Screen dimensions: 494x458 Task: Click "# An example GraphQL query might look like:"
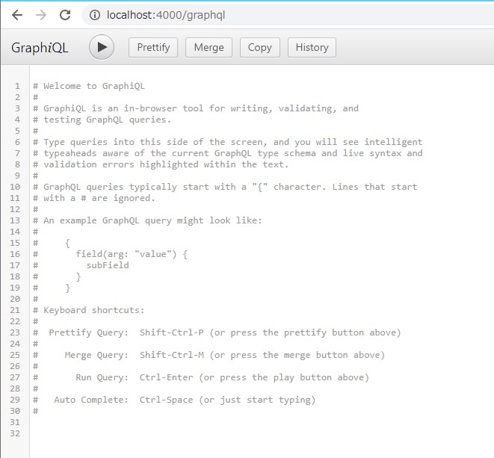(x=147, y=220)
